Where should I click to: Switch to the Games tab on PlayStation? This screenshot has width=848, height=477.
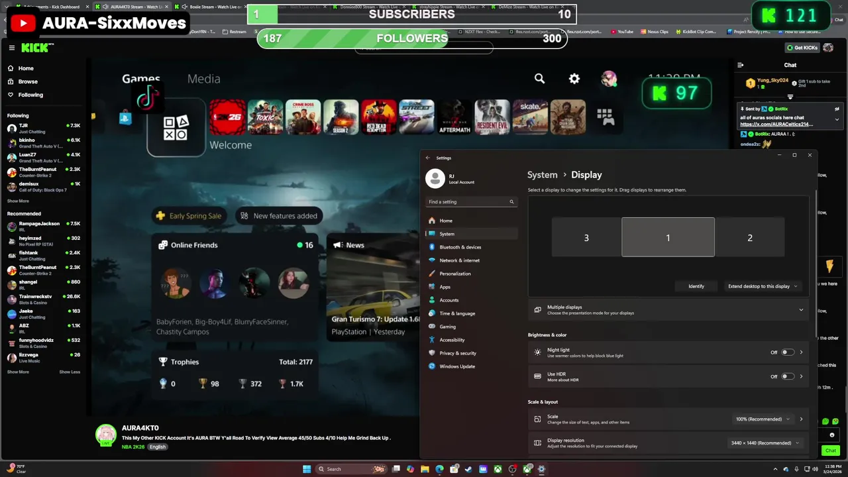[141, 79]
